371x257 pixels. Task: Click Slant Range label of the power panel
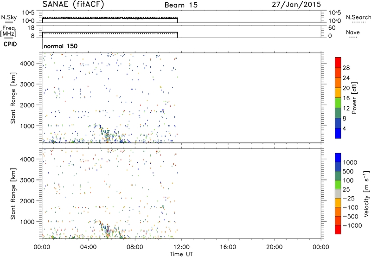pyautogui.click(x=13, y=98)
